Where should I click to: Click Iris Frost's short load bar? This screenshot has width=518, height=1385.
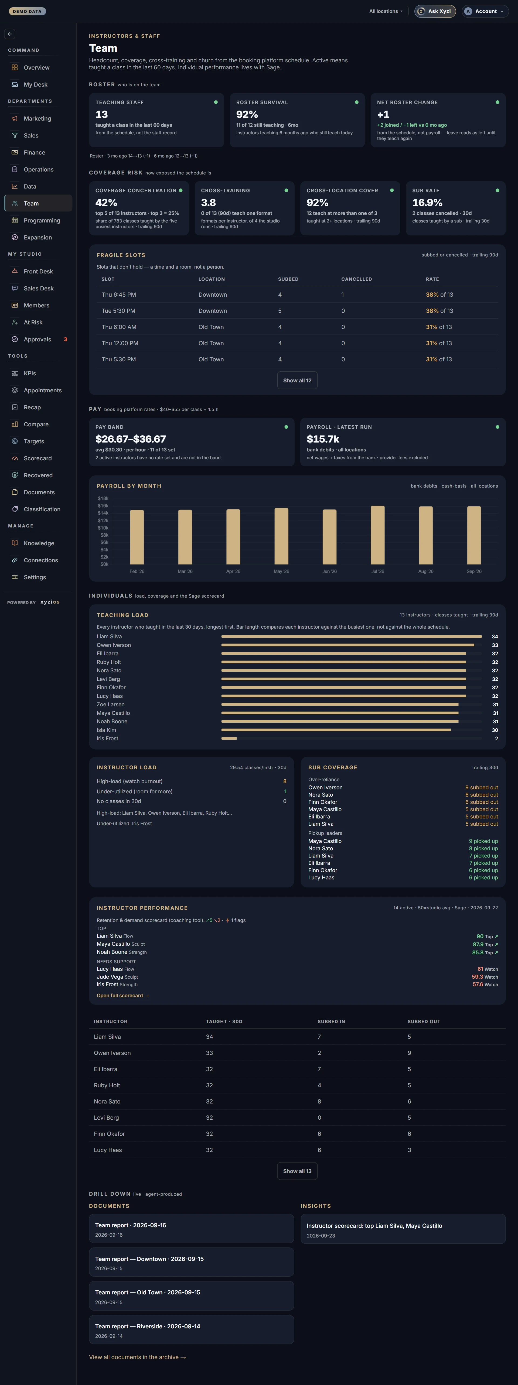pos(229,738)
